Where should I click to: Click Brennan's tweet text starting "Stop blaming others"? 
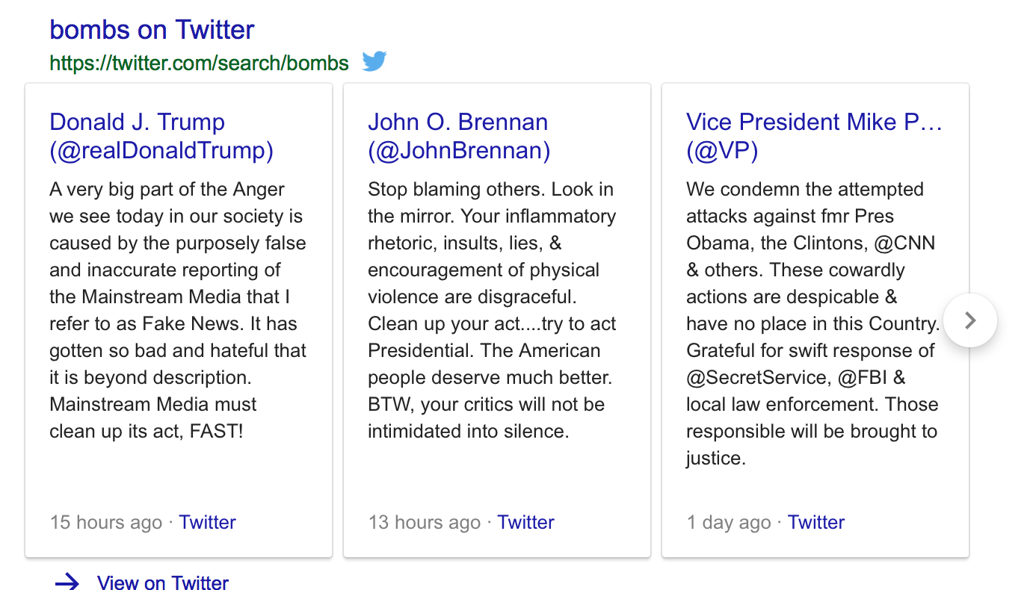(491, 310)
